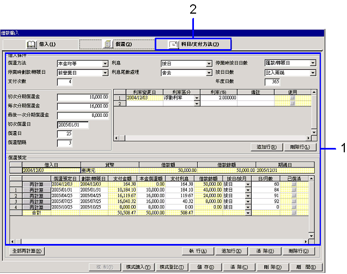347x274 pixels.
Task: Expand the 利息尾數處理 dropdown showing 舍去
Action: pos(209,72)
